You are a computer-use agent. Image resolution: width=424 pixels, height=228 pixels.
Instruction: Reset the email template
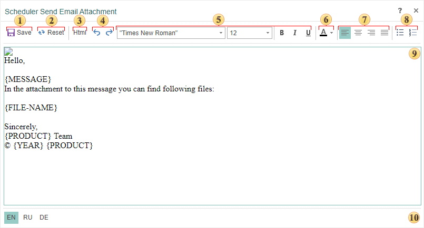pyautogui.click(x=51, y=33)
